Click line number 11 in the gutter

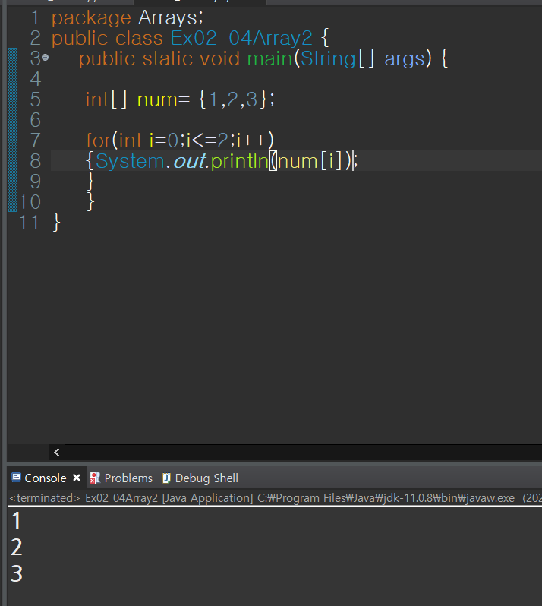click(x=30, y=223)
